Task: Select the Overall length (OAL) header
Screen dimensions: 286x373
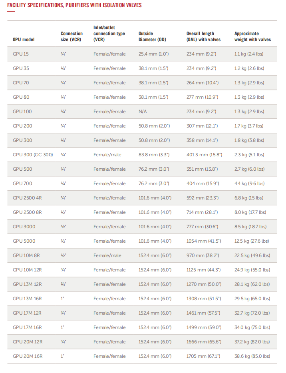Action: (203, 36)
